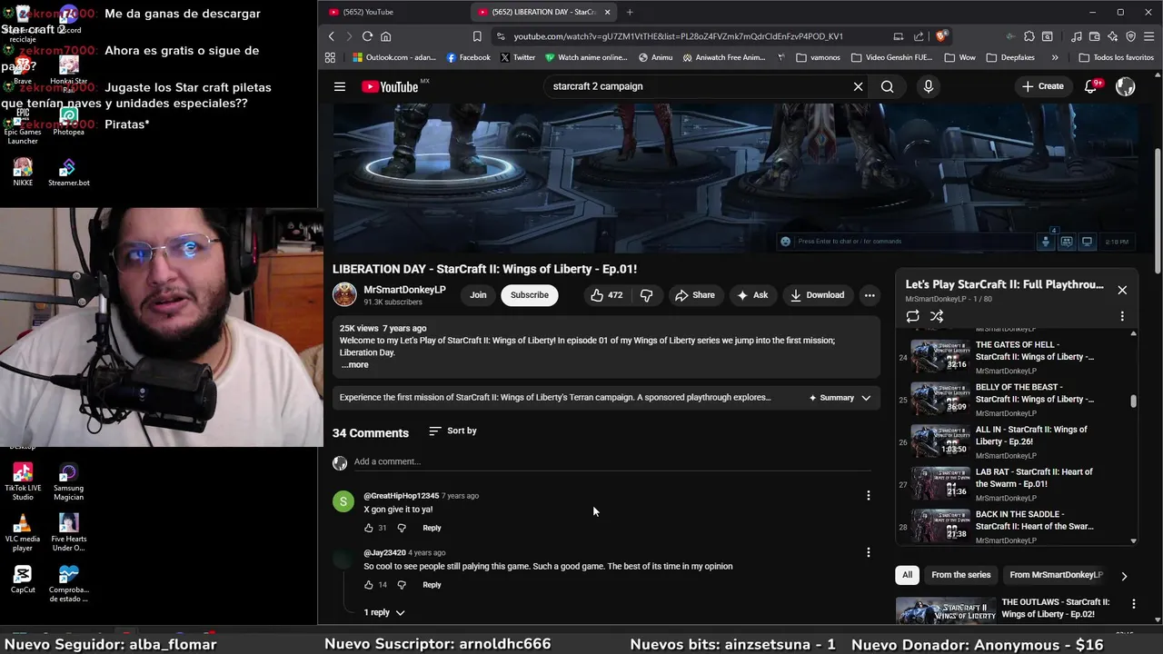Open the Brave Shields lion icon

tap(941, 36)
